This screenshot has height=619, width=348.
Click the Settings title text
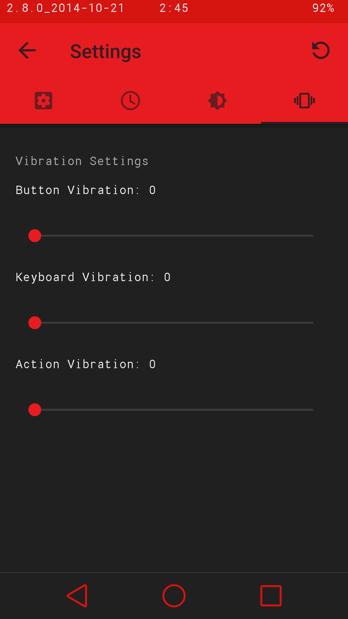106,51
